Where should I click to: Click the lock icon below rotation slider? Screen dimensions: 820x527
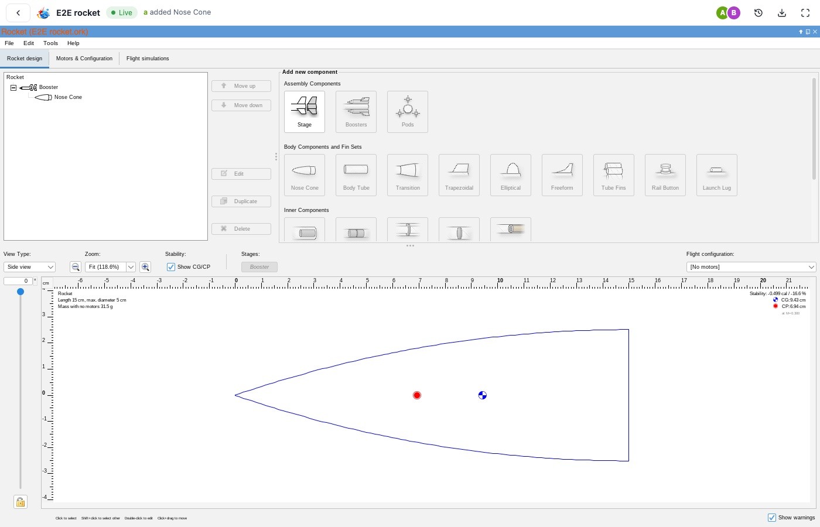[x=20, y=502]
